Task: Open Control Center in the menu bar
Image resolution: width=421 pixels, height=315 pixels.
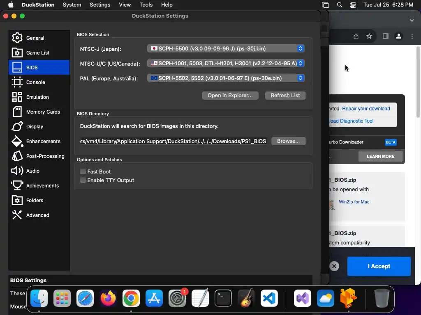Action: tap(353, 5)
